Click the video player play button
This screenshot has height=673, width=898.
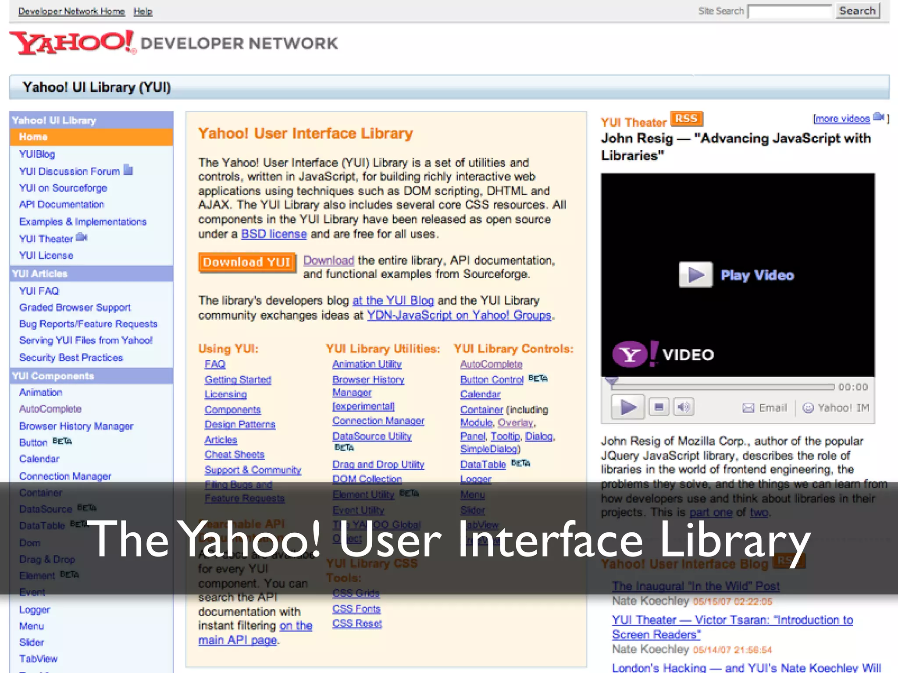coord(627,407)
